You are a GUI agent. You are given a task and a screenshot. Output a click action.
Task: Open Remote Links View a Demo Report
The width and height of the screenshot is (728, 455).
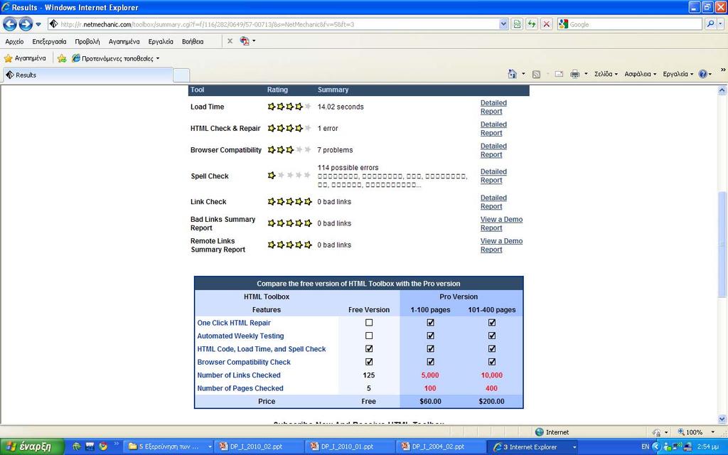[x=501, y=245]
